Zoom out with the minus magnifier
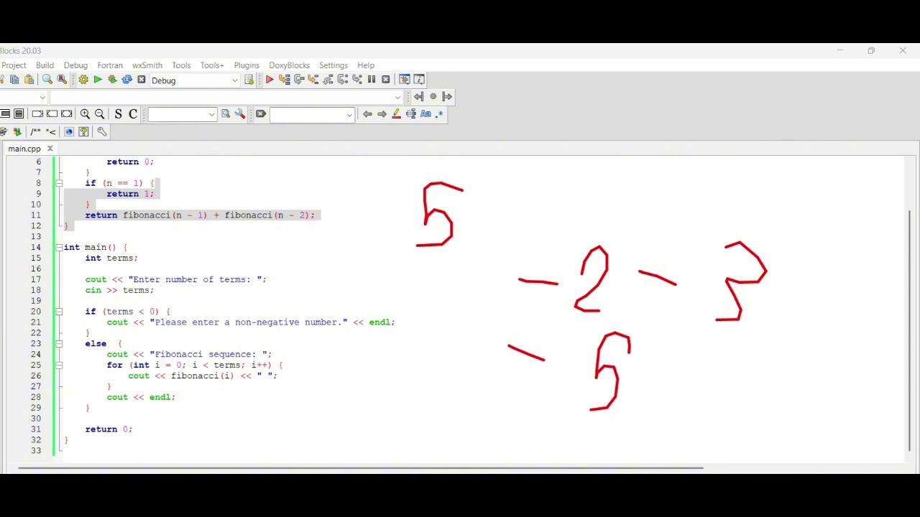The width and height of the screenshot is (920, 517). coord(100,114)
